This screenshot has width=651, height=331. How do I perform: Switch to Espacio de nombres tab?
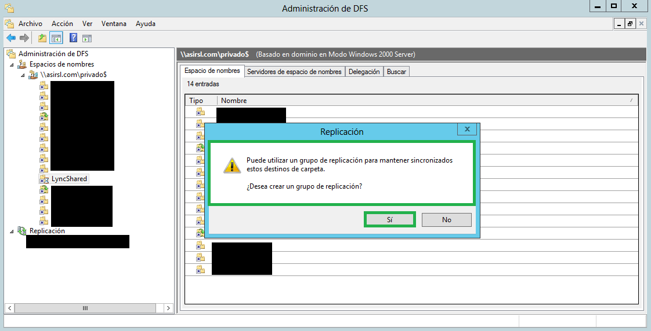point(212,71)
